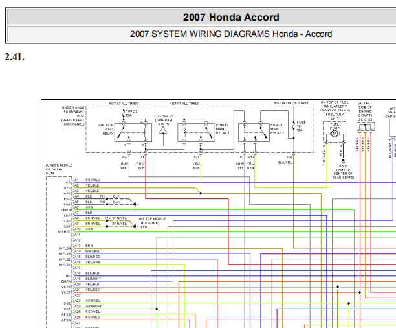This screenshot has width=396, height=328.
Task: Click the PCM pin A8 BRN/YEL row
Action: coord(87,218)
